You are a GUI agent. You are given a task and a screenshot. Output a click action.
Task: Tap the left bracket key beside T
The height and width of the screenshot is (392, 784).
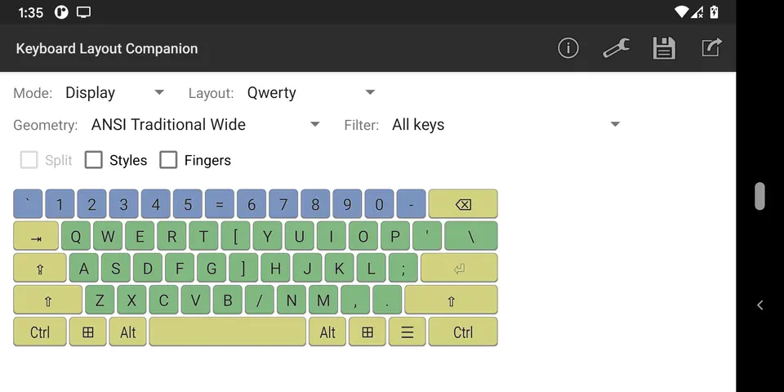pyautogui.click(x=235, y=236)
